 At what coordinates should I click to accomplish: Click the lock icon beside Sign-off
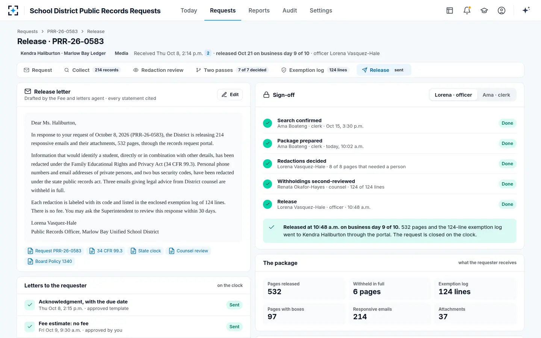pos(266,95)
